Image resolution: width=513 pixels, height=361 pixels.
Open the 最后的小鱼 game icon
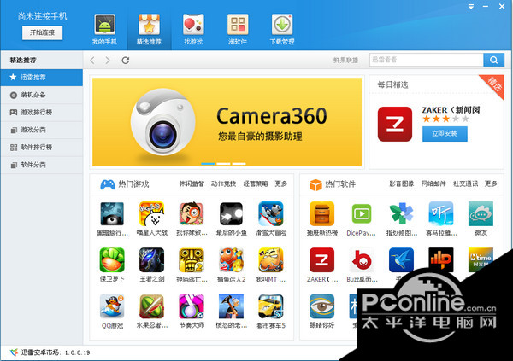[x=232, y=214]
